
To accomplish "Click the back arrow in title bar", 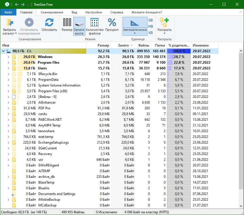I will [17, 5].
